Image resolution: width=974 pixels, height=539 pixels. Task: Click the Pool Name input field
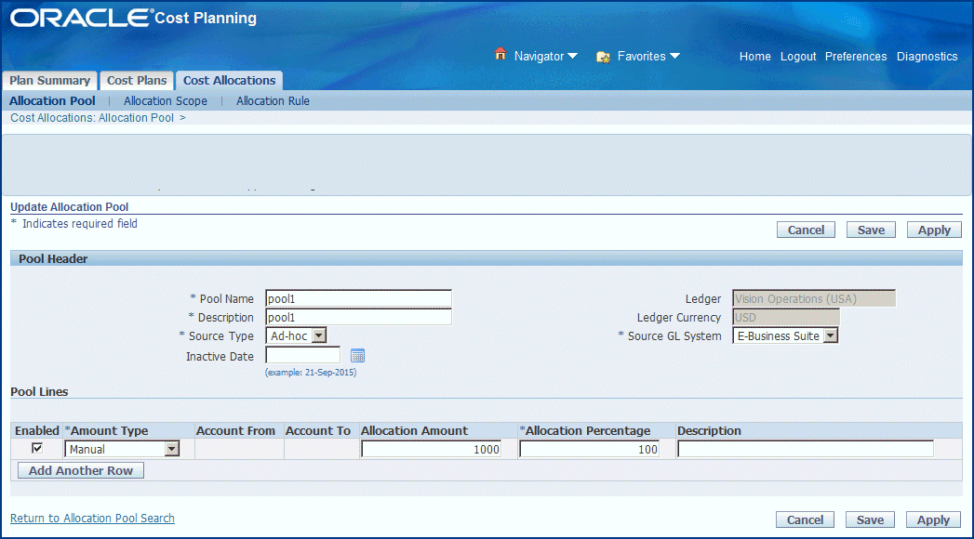point(358,298)
